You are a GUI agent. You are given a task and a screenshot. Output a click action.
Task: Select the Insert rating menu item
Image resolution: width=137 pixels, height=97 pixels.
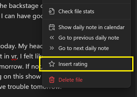[x=87, y=64]
